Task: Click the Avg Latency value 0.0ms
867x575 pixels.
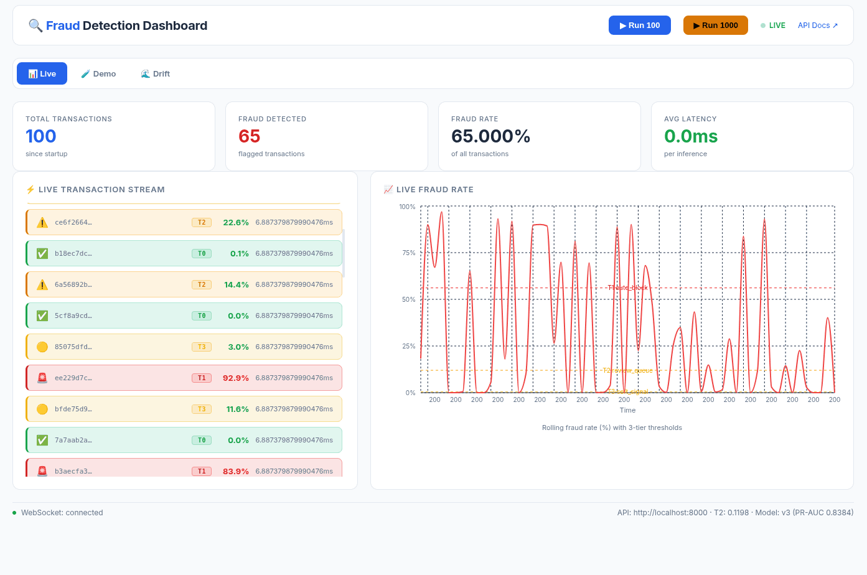Action: [691, 136]
